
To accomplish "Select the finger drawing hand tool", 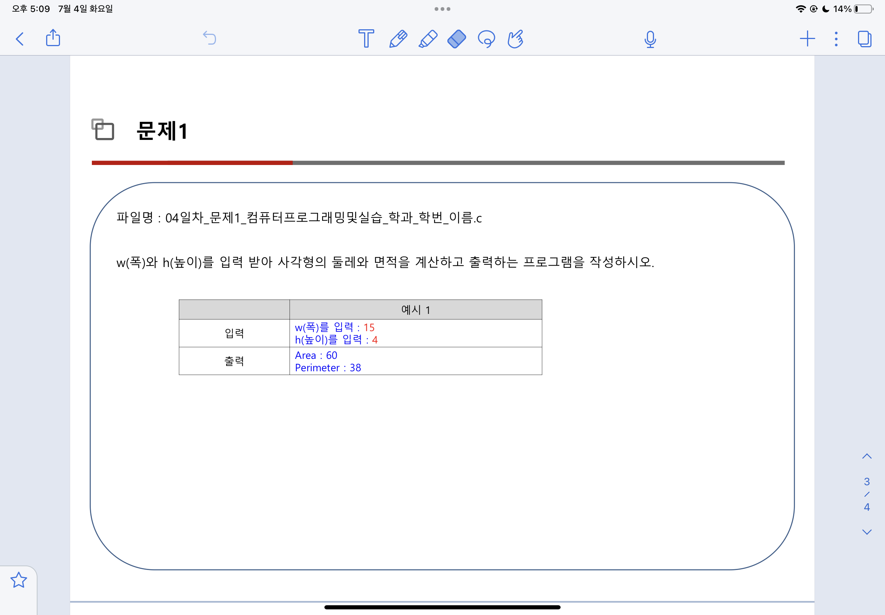I will pos(516,39).
